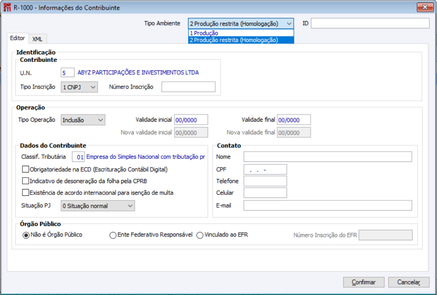Click the Celular input field
Viewport: 437px width, 295px height.
[x=265, y=193]
